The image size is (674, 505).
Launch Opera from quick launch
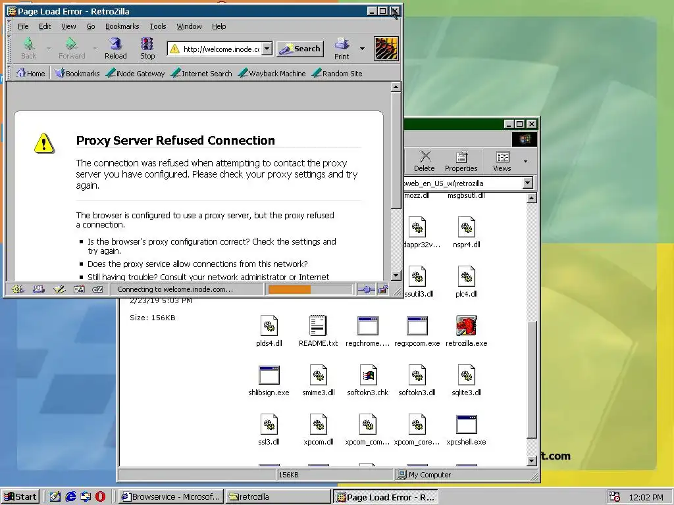click(x=100, y=497)
